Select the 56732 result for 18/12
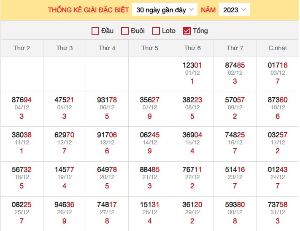Screen dimensions: 300x231 click(x=22, y=170)
